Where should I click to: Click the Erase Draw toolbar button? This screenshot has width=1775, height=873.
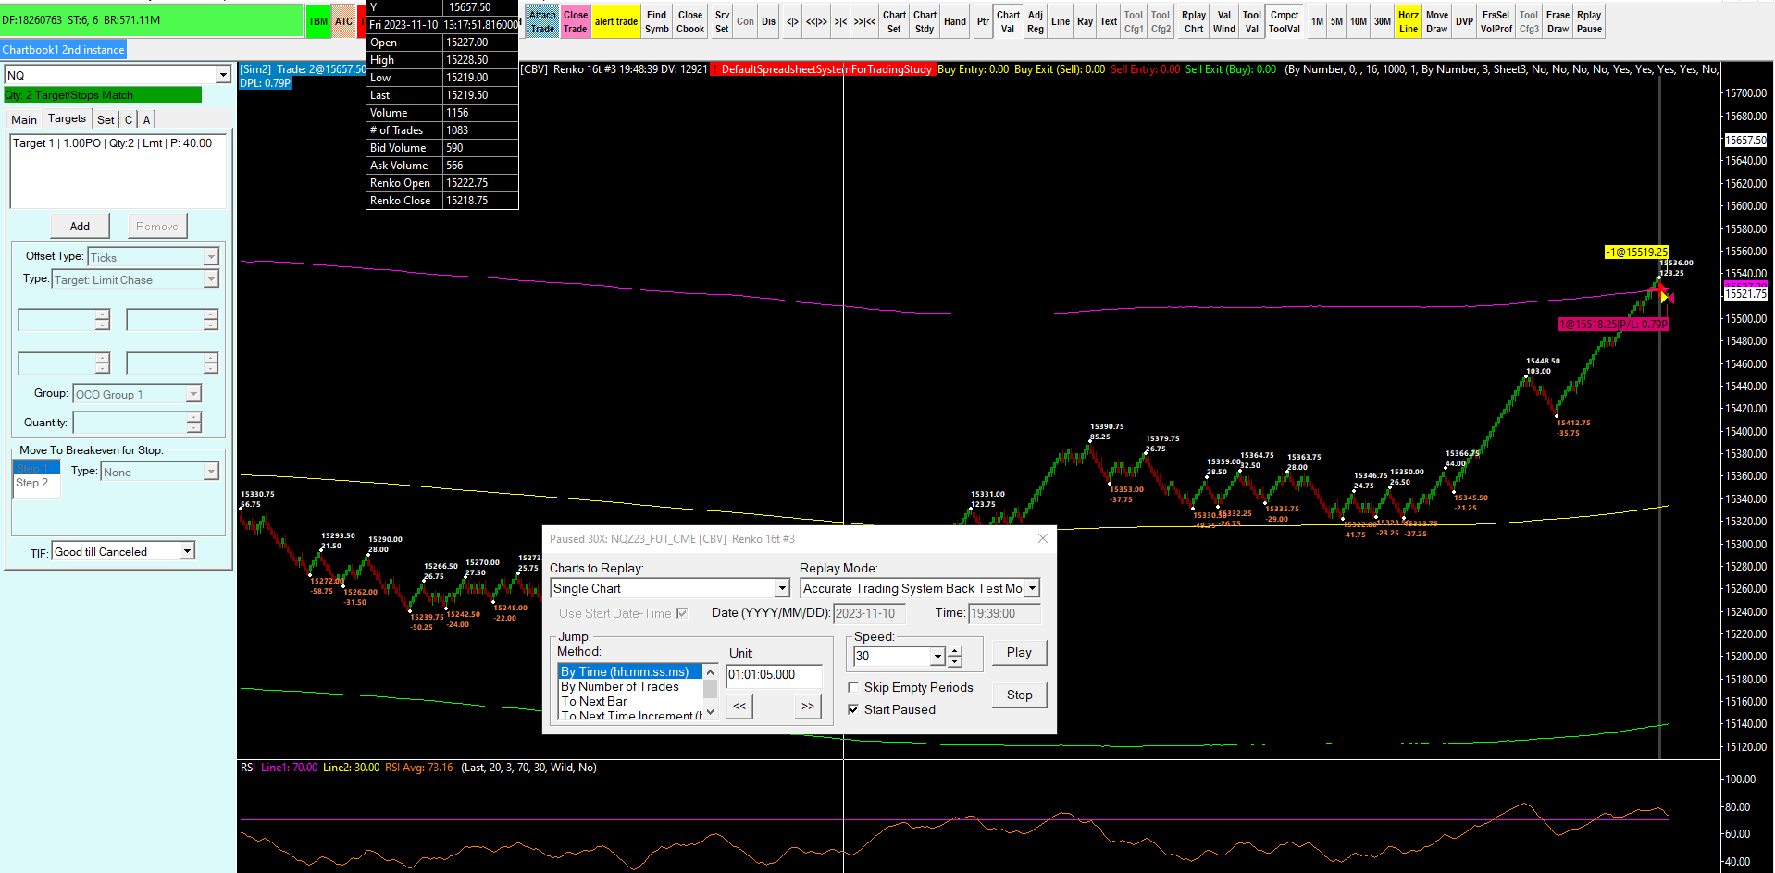click(x=1558, y=22)
